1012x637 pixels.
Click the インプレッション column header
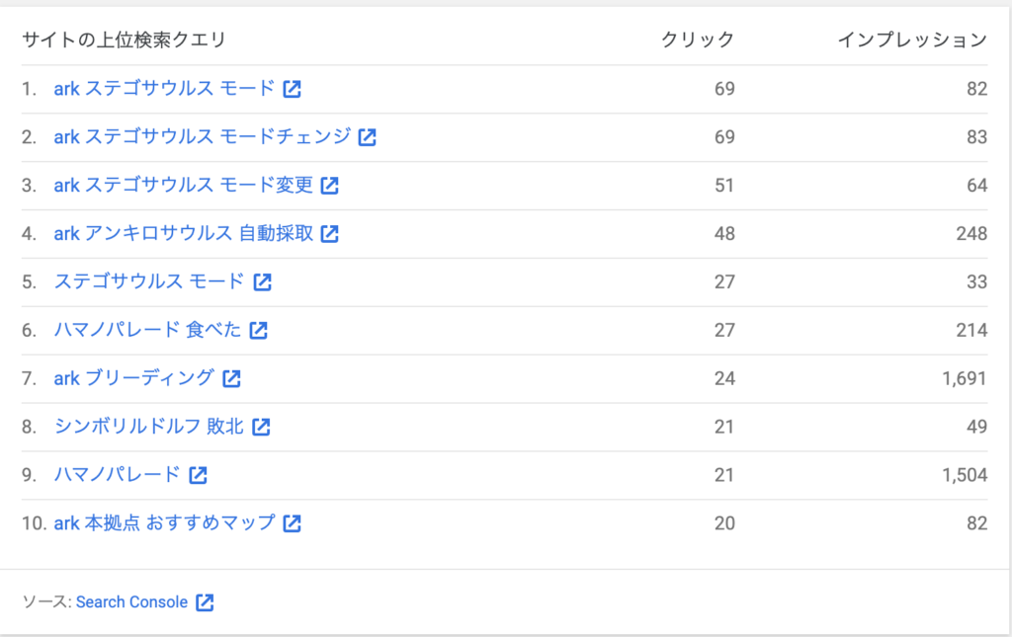pos(911,40)
